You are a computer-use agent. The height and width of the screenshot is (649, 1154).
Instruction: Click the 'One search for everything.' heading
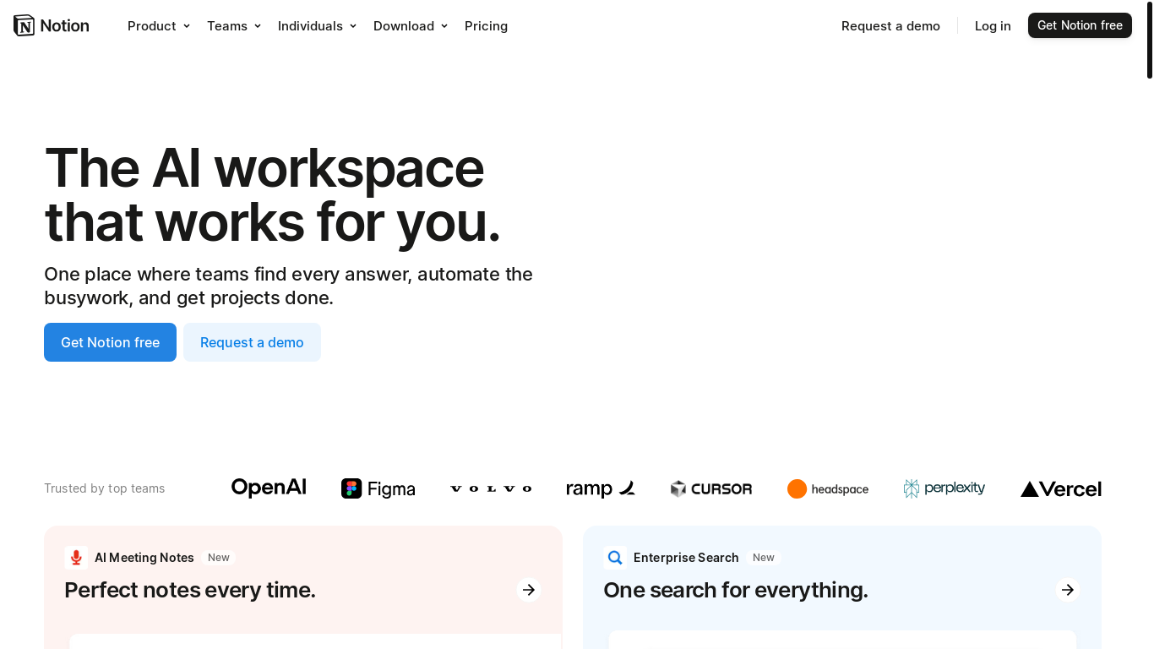tap(736, 590)
